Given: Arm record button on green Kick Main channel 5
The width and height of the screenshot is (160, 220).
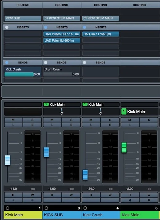Looking at the screenshot, I should [x=149, y=200].
